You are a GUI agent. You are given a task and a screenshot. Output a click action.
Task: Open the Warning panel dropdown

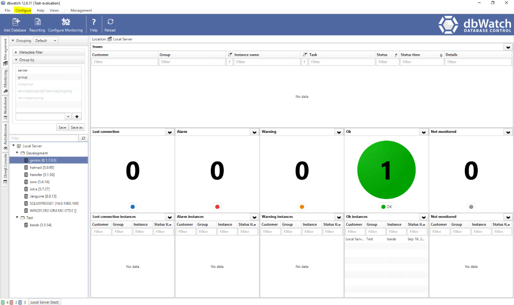tap(339, 132)
